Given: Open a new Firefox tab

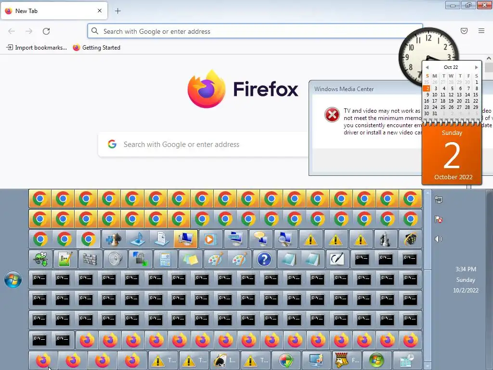Looking at the screenshot, I should pos(117,11).
